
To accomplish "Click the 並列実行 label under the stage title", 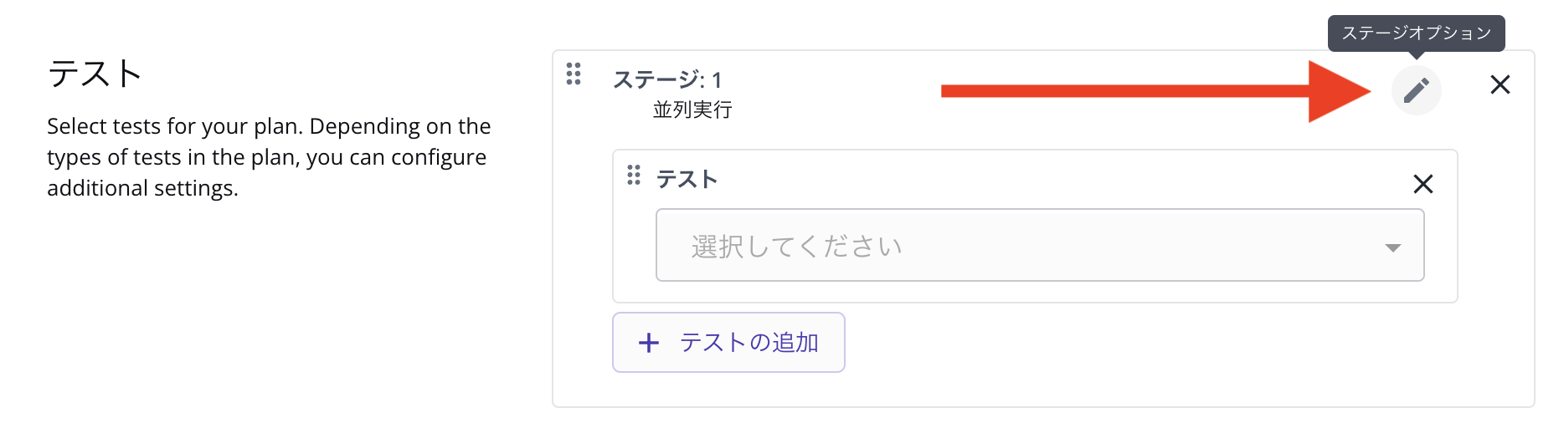I will pyautogui.click(x=692, y=110).
